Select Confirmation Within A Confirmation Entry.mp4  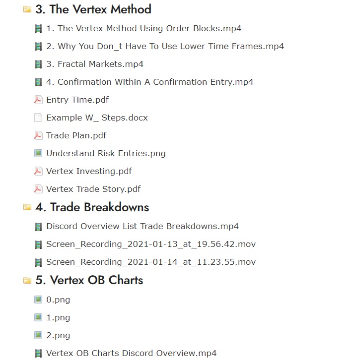click(150, 82)
